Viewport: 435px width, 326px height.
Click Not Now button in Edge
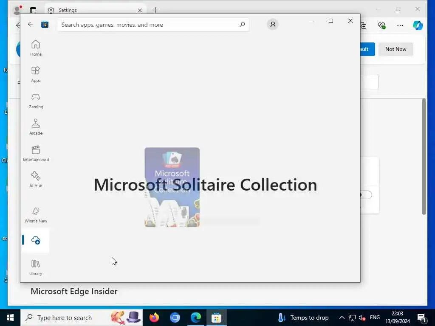[x=395, y=49]
